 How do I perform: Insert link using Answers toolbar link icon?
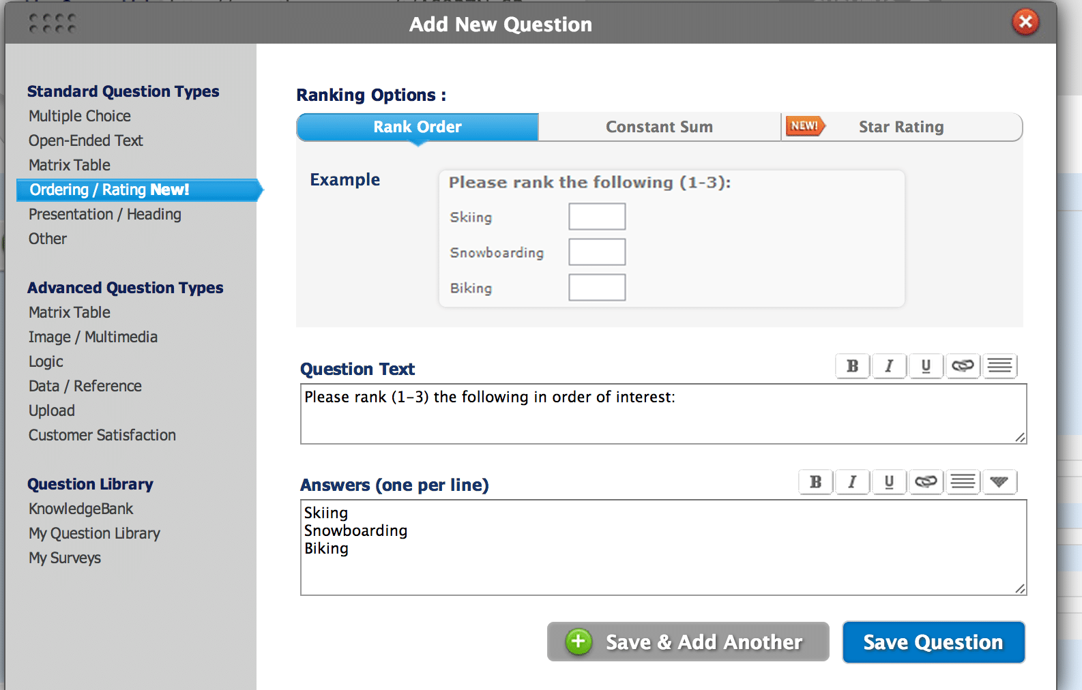[x=926, y=482]
